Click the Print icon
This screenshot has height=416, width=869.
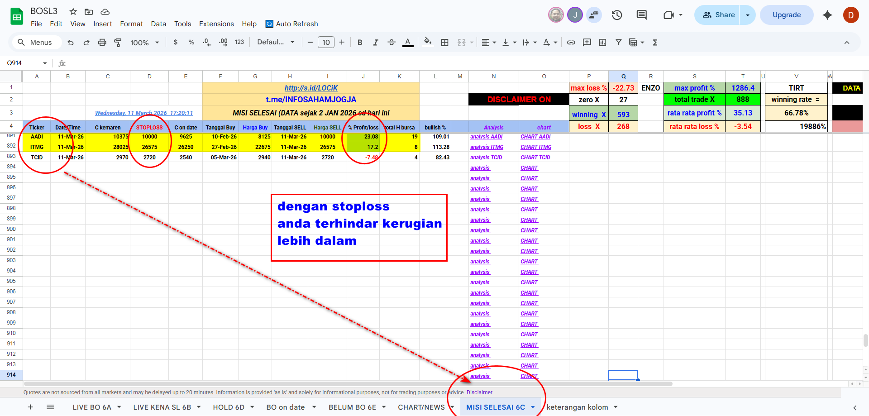tap(102, 43)
